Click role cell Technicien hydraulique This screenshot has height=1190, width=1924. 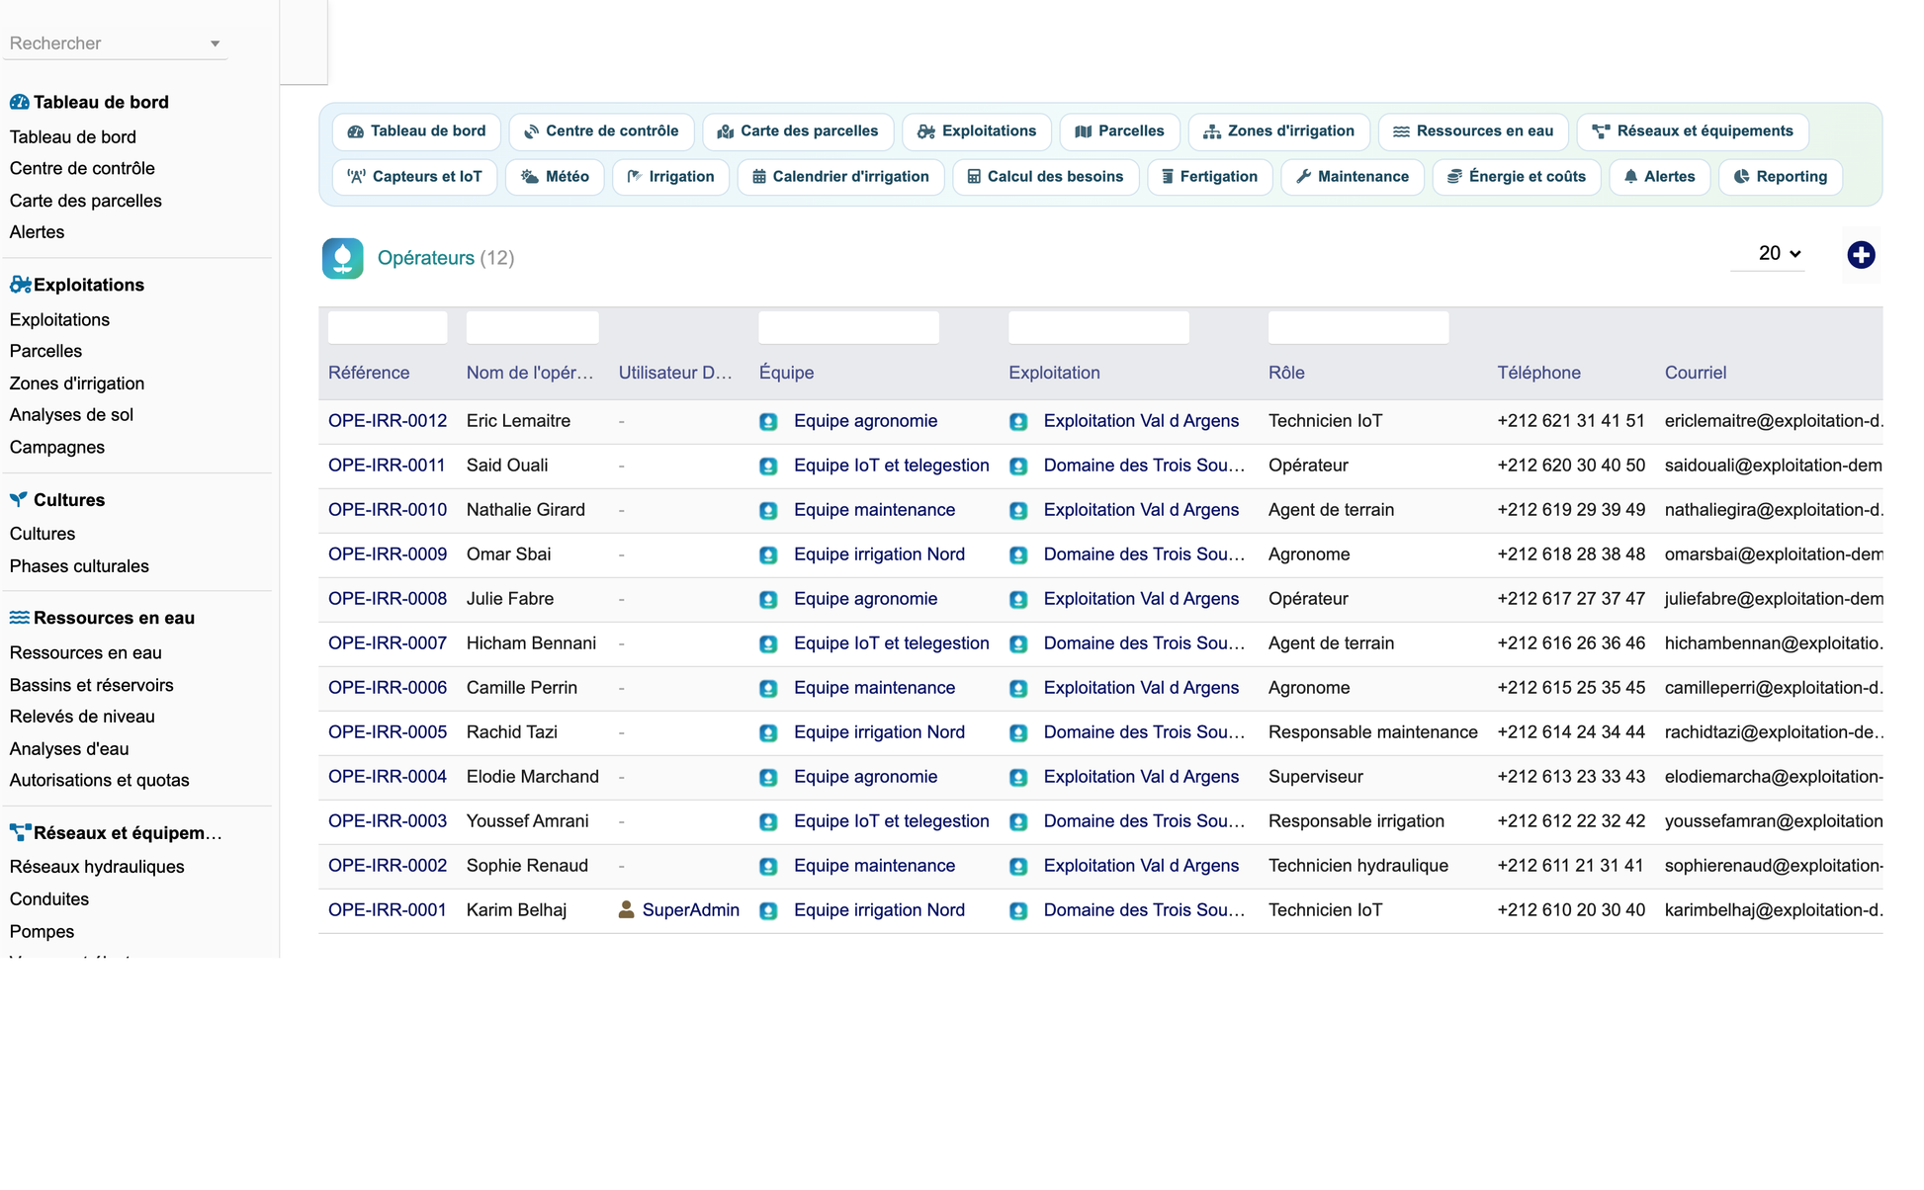point(1357,866)
